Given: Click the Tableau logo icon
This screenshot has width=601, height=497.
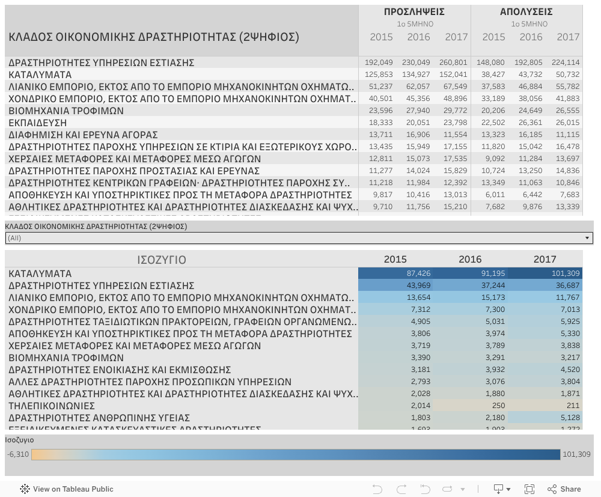Looking at the screenshot, I should pyautogui.click(x=25, y=489).
